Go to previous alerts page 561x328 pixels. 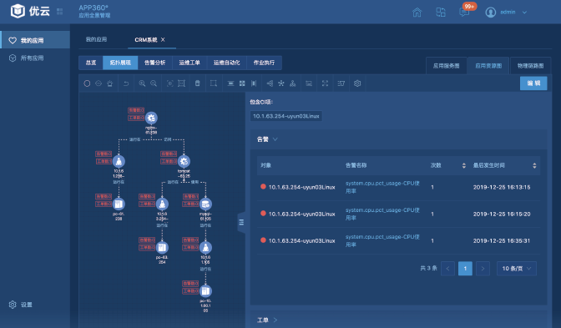coord(447,268)
